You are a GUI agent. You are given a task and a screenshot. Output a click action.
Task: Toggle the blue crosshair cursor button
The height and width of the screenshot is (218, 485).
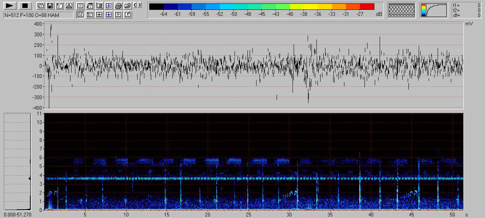109,14
